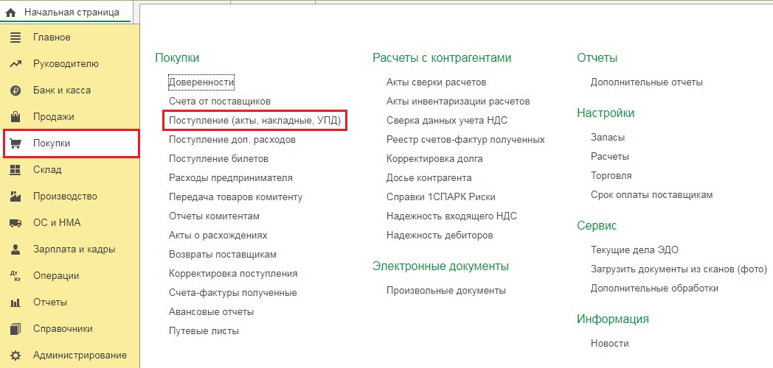
Task: Open Дополнительные отчеты
Action: pyautogui.click(x=646, y=82)
